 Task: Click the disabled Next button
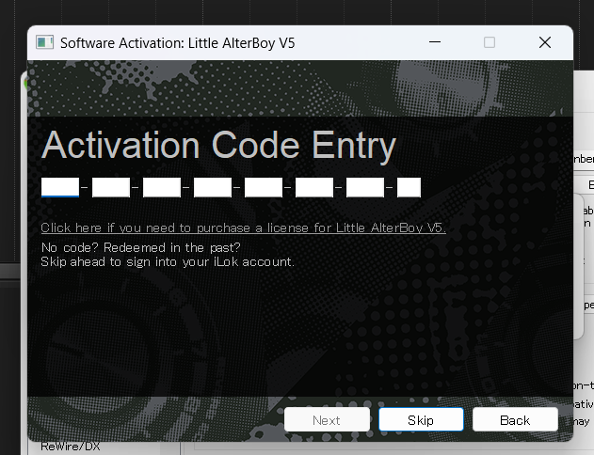[x=327, y=419]
